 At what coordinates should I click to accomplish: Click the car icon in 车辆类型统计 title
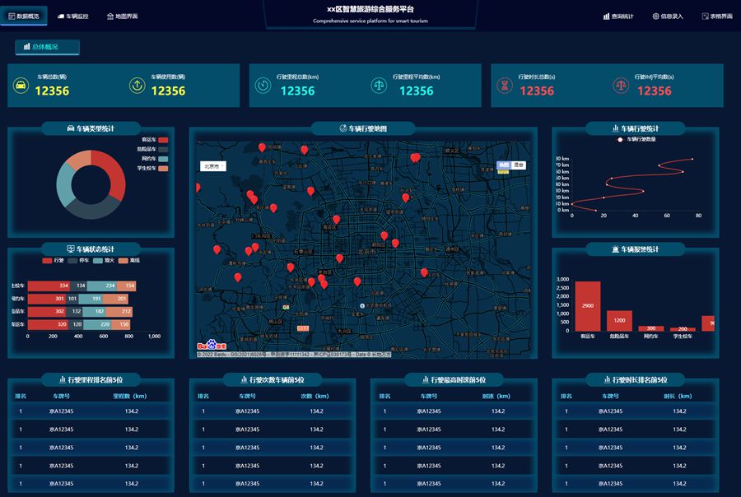click(x=71, y=129)
